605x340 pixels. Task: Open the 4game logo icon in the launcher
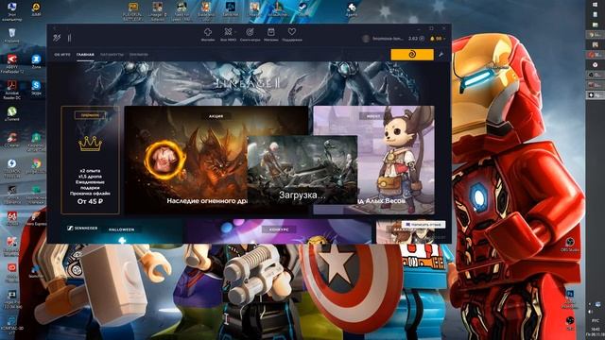coord(57,38)
